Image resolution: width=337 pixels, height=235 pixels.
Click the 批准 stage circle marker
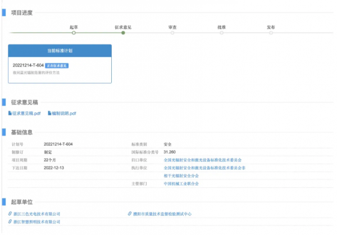click(x=222, y=33)
